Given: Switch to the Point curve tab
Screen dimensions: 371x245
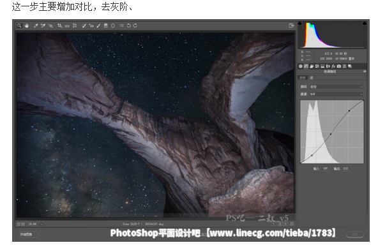Looking at the screenshot, I should [x=312, y=78].
